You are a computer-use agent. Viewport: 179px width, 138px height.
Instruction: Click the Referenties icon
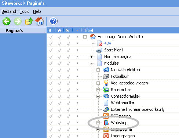pyautogui.click(x=106, y=90)
